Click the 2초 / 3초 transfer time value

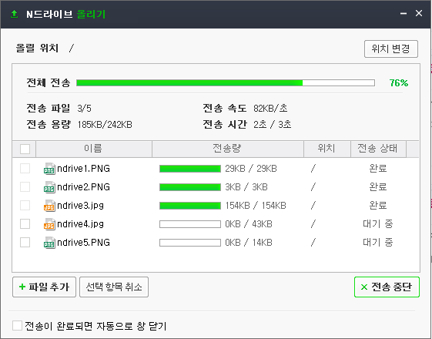click(272, 125)
